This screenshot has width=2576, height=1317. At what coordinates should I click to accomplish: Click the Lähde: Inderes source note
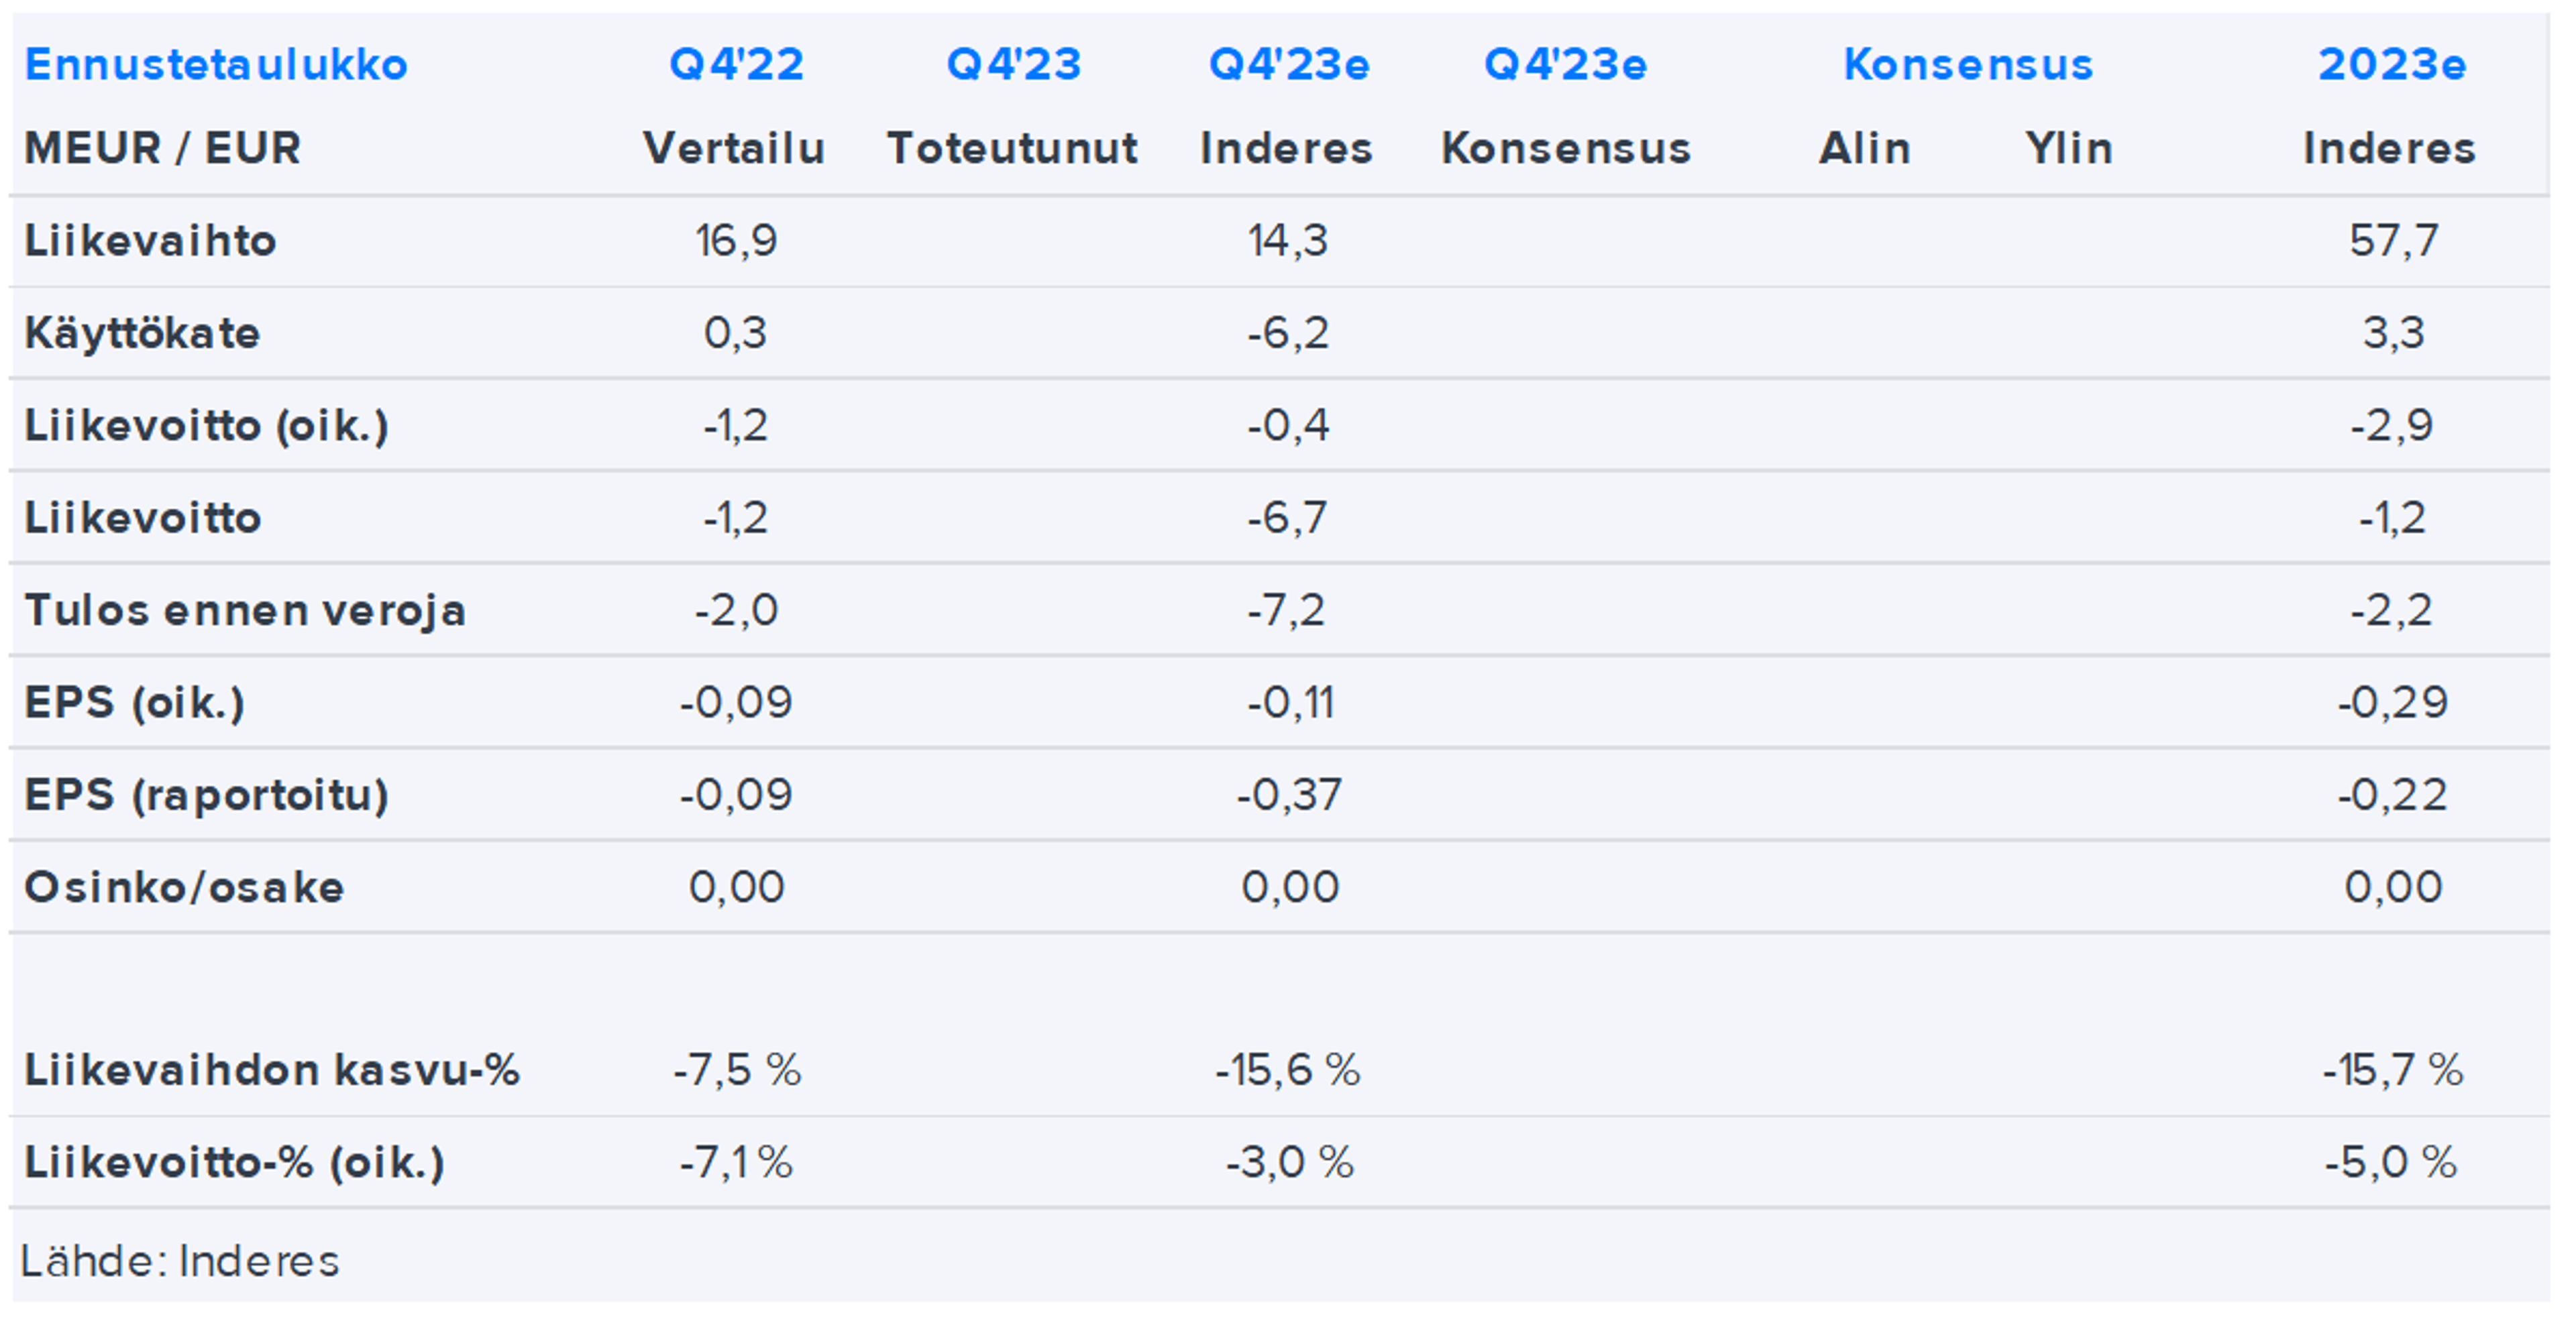pyautogui.click(x=180, y=1261)
